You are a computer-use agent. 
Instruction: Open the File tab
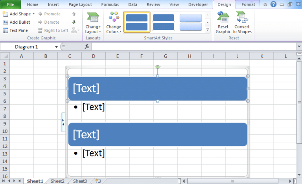pos(10,4)
